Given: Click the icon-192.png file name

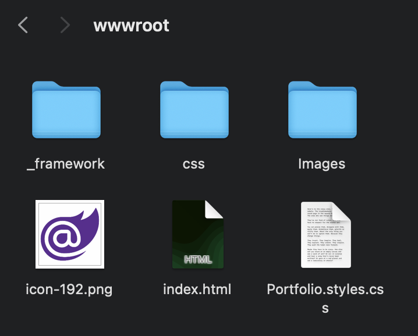Looking at the screenshot, I should coord(69,289).
